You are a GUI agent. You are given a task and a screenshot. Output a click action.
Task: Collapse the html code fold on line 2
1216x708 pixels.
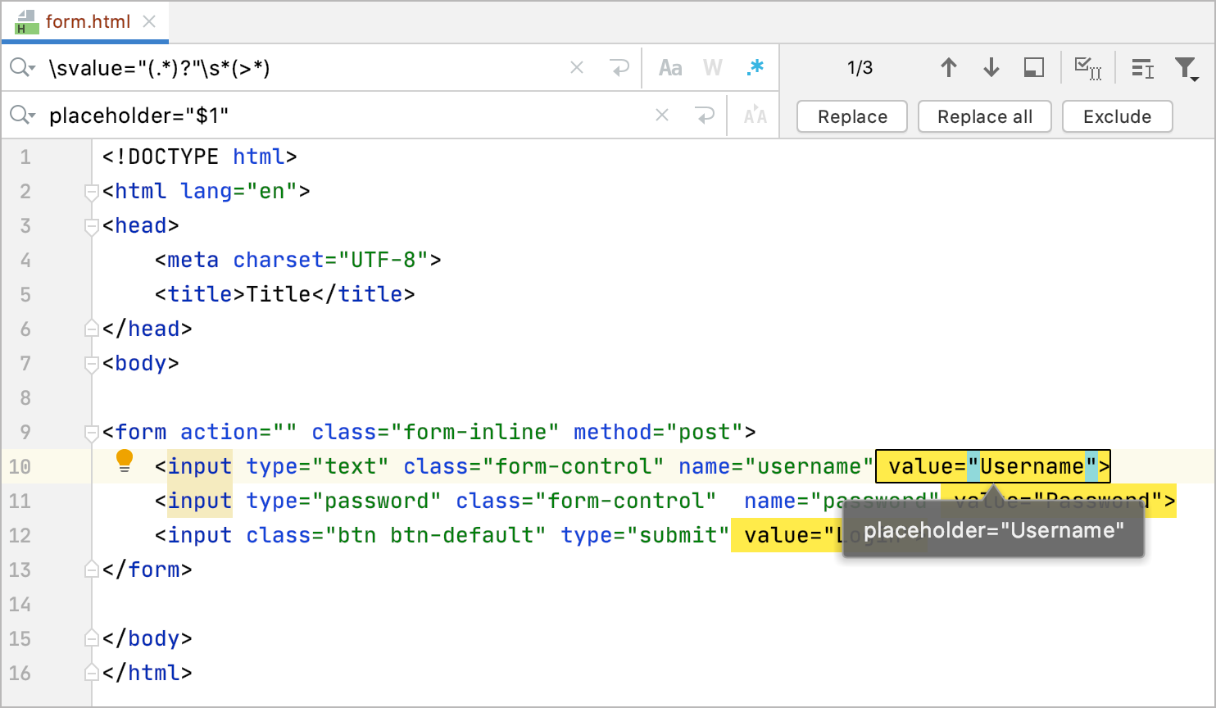click(x=91, y=192)
